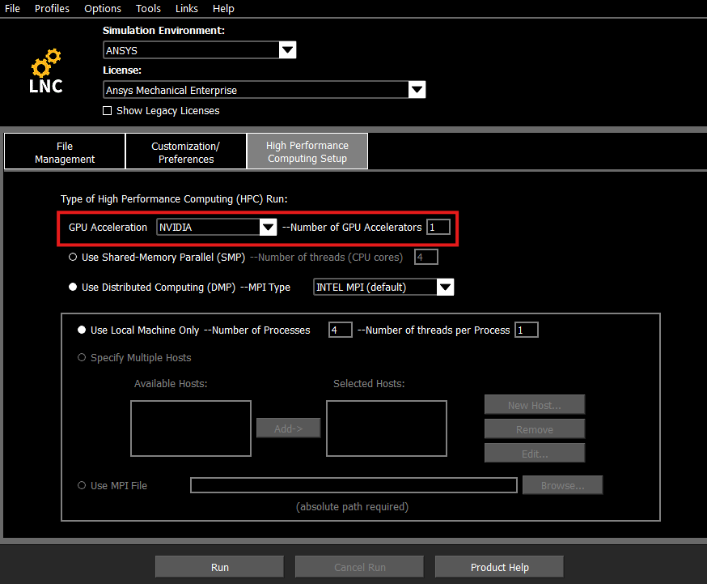Open the Profiles menu
The width and height of the screenshot is (707, 584).
click(52, 9)
